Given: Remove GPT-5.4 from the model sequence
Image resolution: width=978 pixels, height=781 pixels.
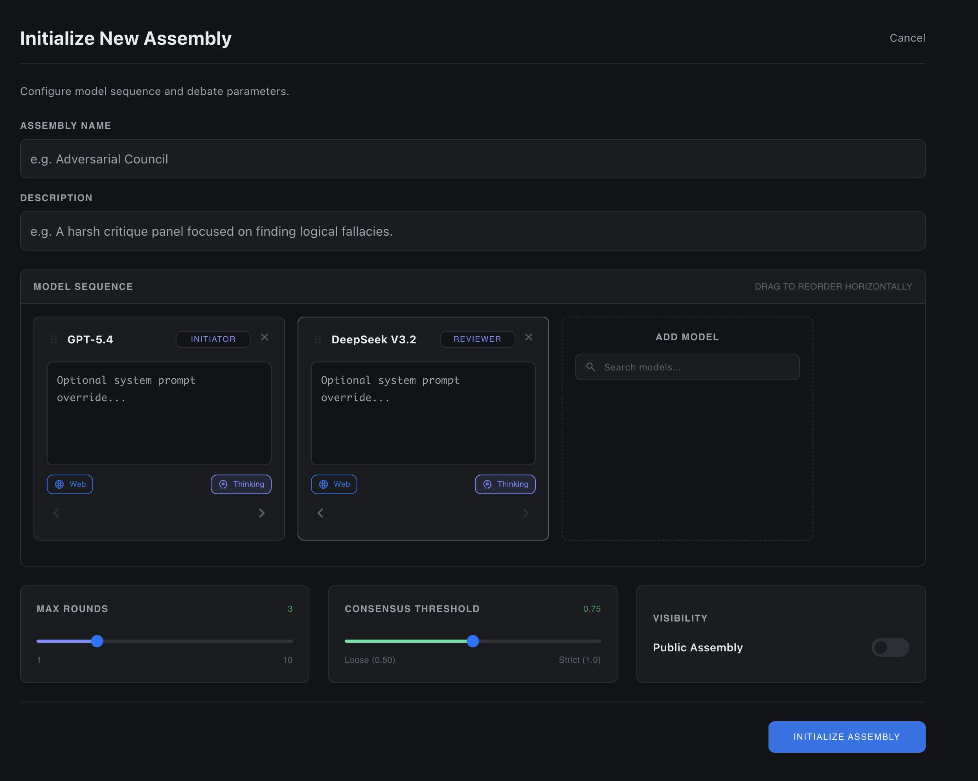Looking at the screenshot, I should [x=265, y=337].
